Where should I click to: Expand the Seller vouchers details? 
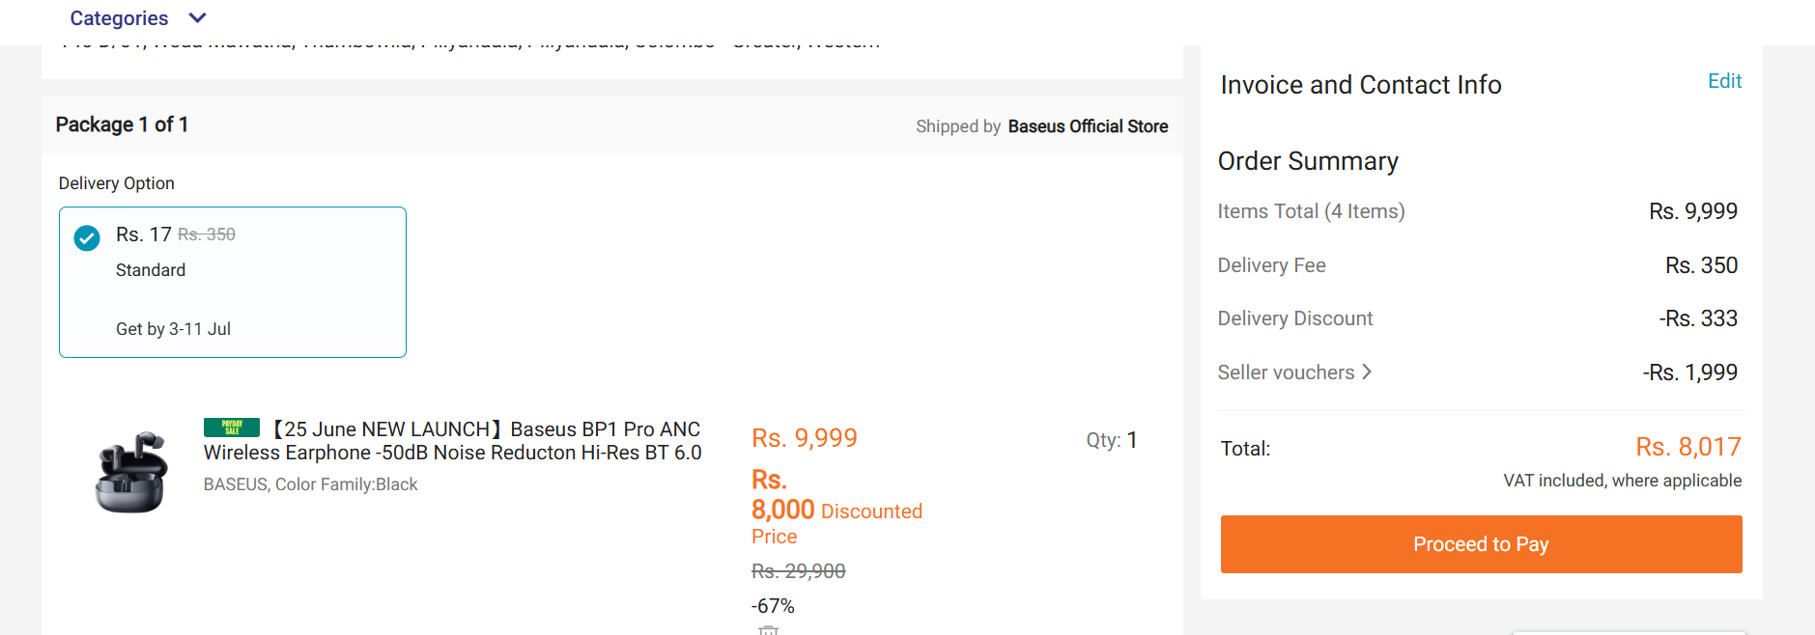(1294, 373)
